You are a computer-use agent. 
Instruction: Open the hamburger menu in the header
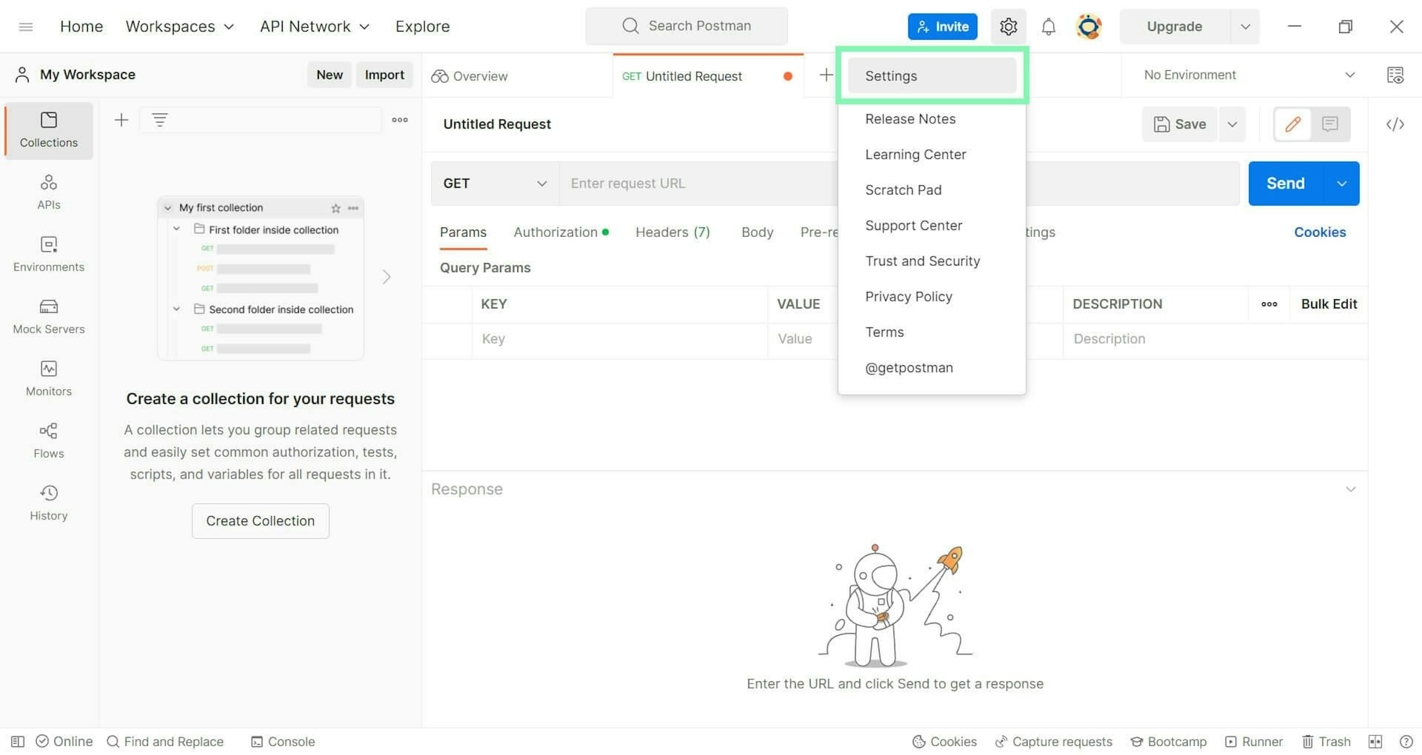tap(26, 27)
